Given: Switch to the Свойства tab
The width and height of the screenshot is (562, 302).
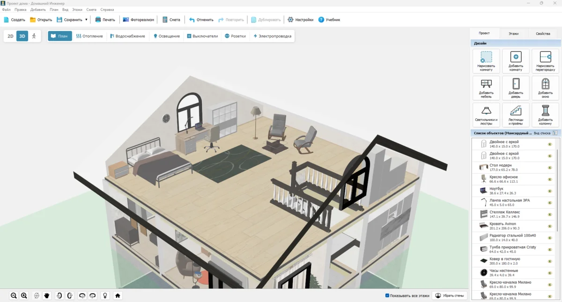Looking at the screenshot, I should tap(543, 34).
